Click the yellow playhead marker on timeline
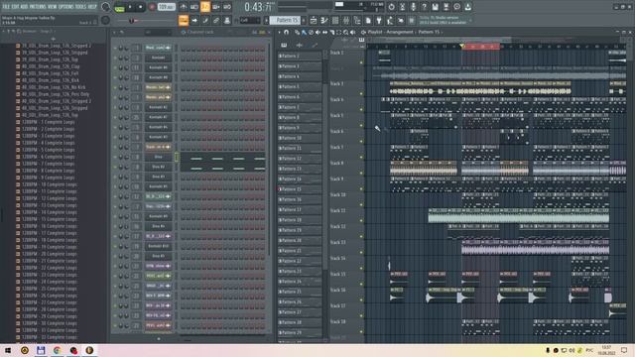 (461, 47)
